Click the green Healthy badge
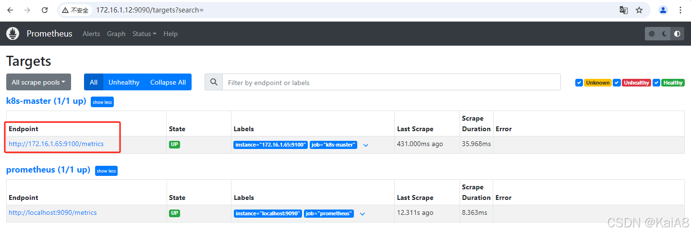 673,83
